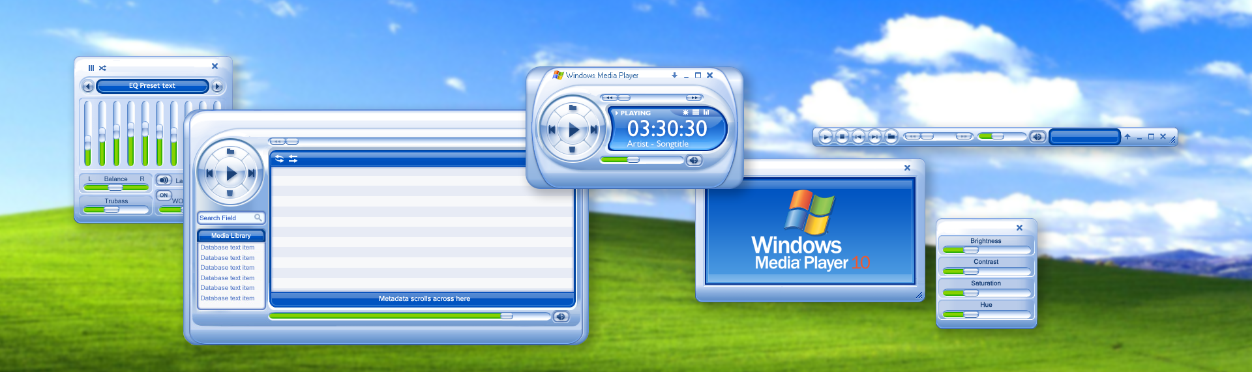This screenshot has height=372, width=1252.
Task: Mute via speaker button on mini toolbar
Action: 1037,137
